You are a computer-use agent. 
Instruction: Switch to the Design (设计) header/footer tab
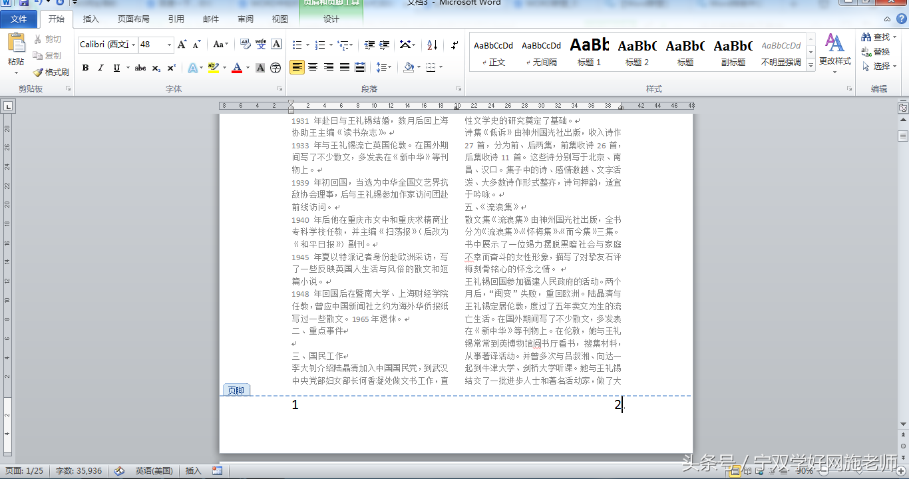(x=331, y=19)
